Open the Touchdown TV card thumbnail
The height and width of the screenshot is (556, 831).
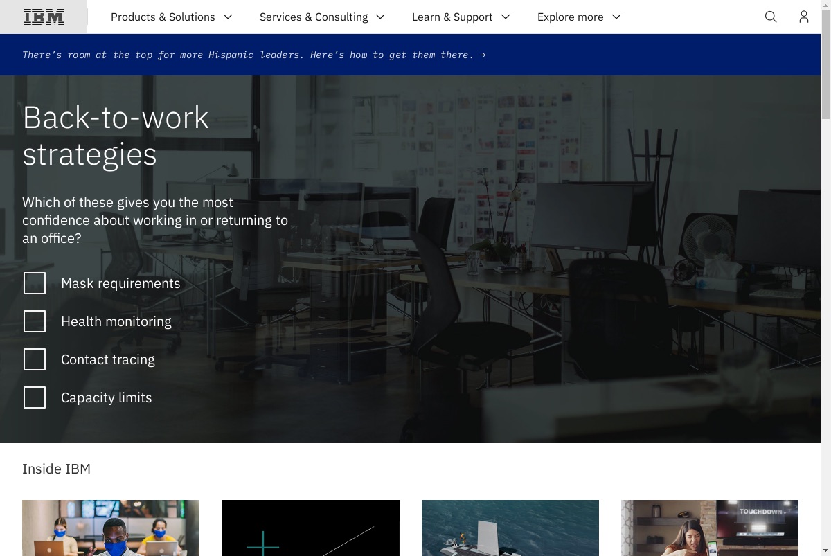[710, 528]
